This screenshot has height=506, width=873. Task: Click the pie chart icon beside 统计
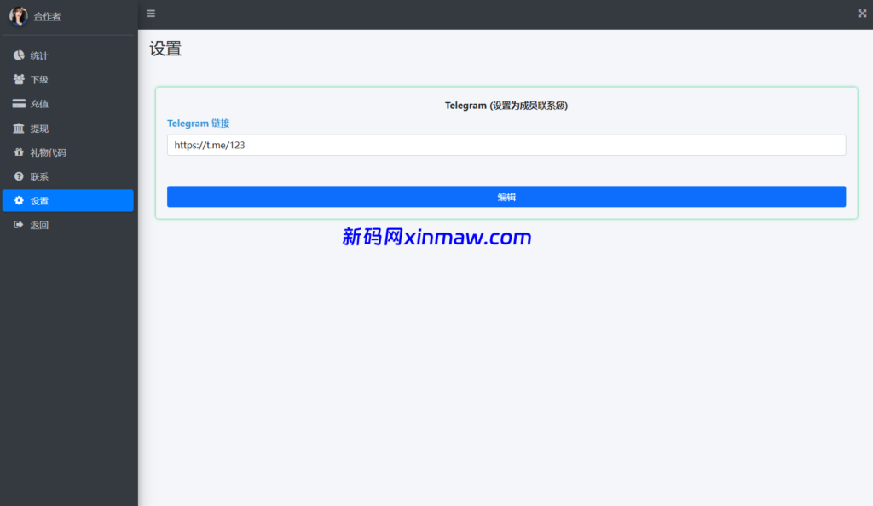tap(19, 55)
